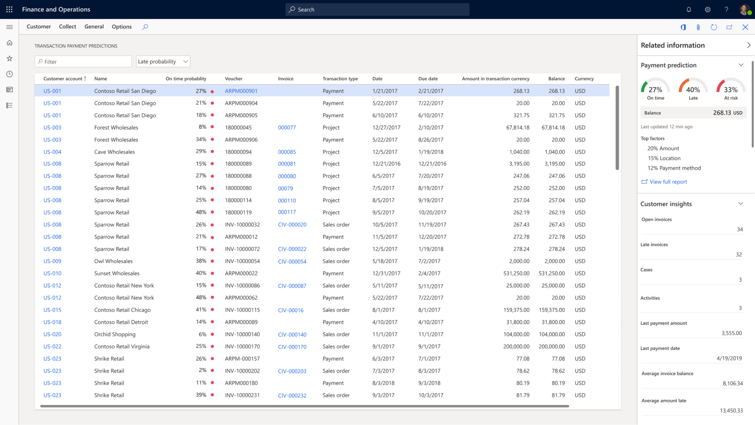The width and height of the screenshot is (755, 425).
Task: Open the app launcher waffle icon
Action: pyautogui.click(x=9, y=9)
